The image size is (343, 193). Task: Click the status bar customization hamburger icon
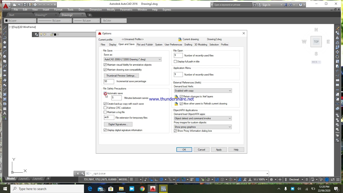click(338, 179)
